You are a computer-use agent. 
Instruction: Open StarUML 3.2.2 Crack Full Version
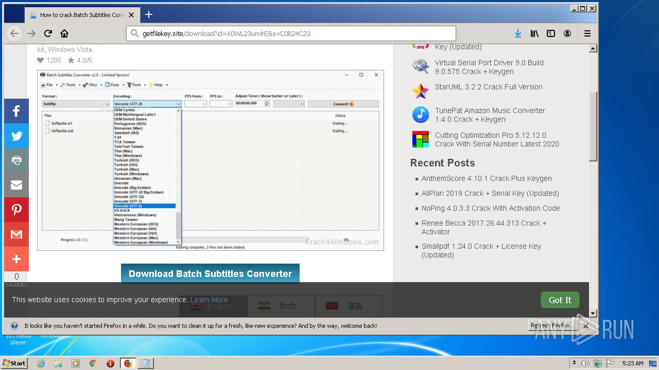(489, 87)
